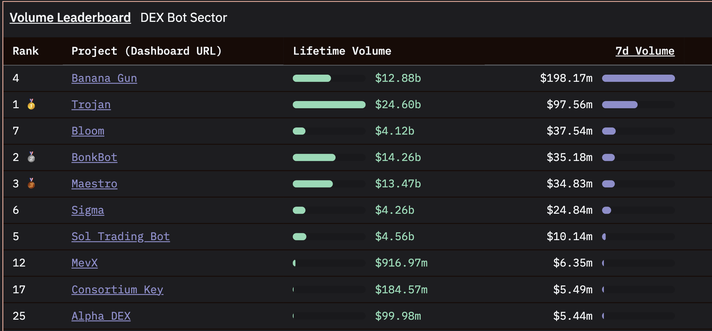This screenshot has height=331, width=712.
Task: Select the $4.12b lifetime volume value
Action: (x=395, y=131)
